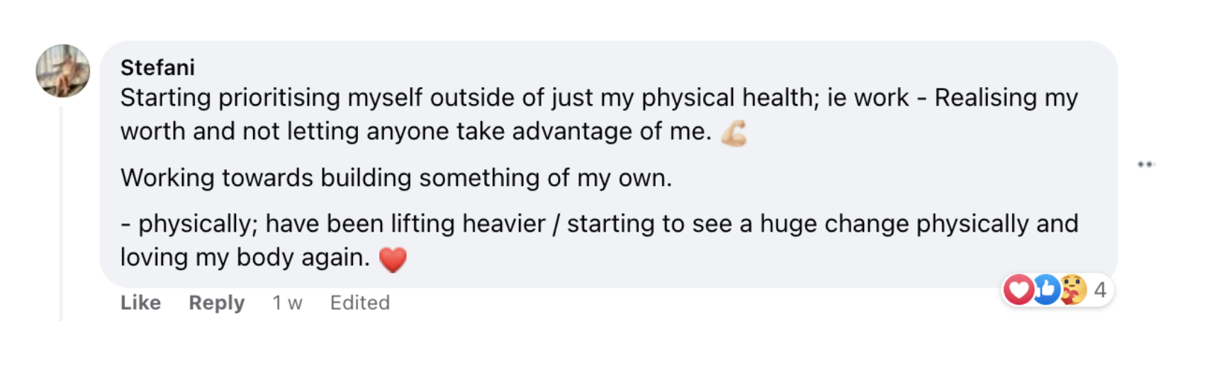Click the red heart Love reaction icon
The image size is (1205, 367).
coord(1019,290)
